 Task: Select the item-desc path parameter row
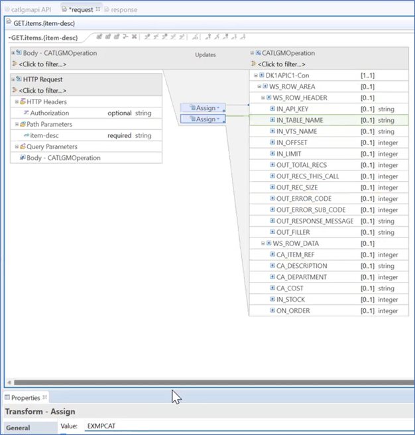[86, 135]
